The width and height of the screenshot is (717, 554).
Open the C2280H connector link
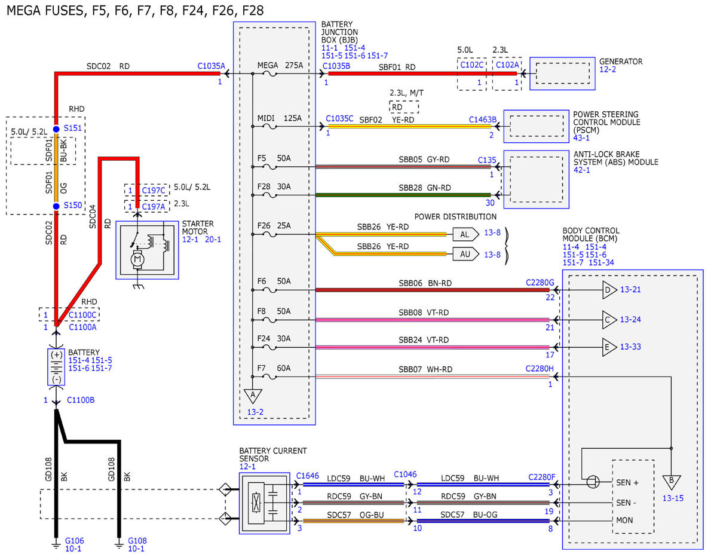click(540, 369)
